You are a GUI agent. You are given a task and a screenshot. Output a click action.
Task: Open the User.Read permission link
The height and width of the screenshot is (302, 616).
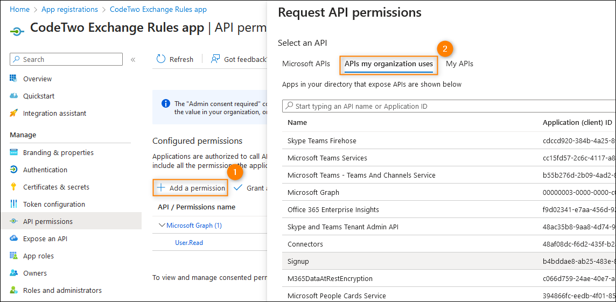coord(189,242)
